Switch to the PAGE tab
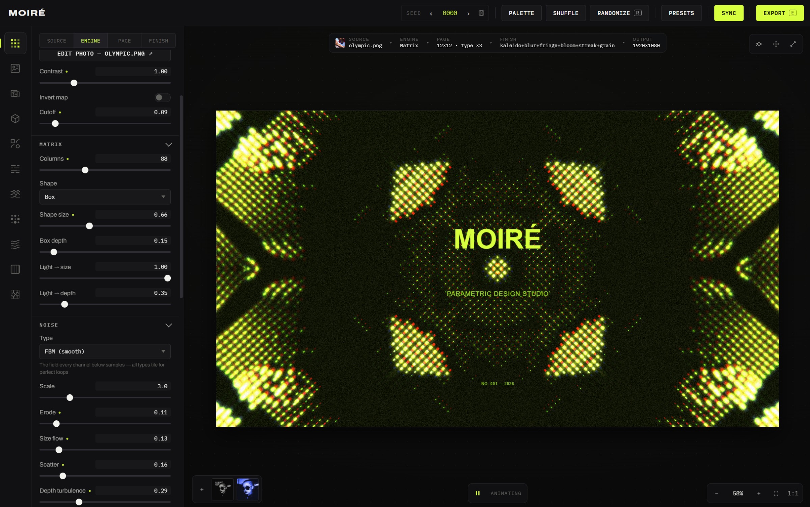 125,41
